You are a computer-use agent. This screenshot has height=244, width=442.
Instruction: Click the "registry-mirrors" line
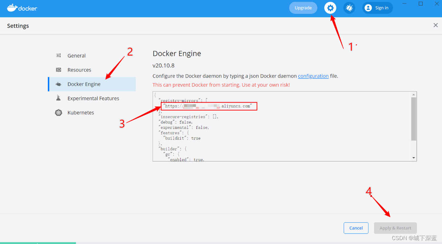coord(183,101)
